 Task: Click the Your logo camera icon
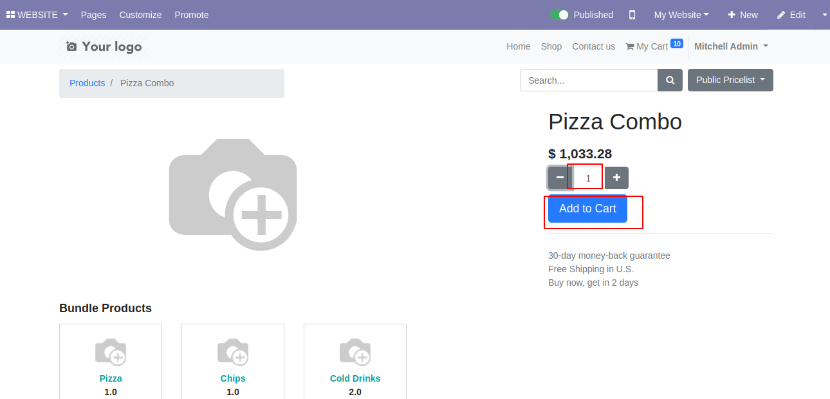point(71,46)
